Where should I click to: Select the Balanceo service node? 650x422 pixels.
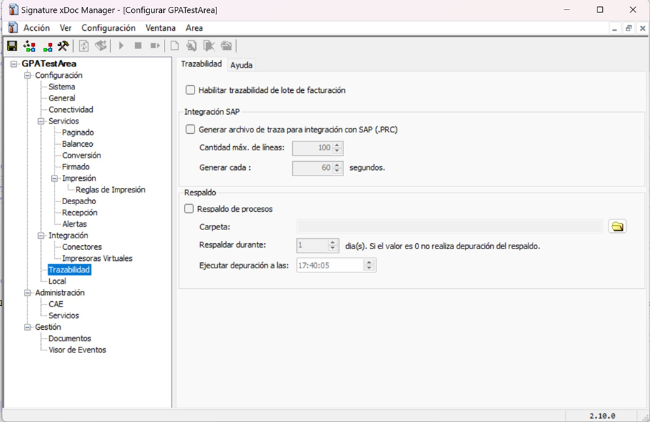(78, 144)
